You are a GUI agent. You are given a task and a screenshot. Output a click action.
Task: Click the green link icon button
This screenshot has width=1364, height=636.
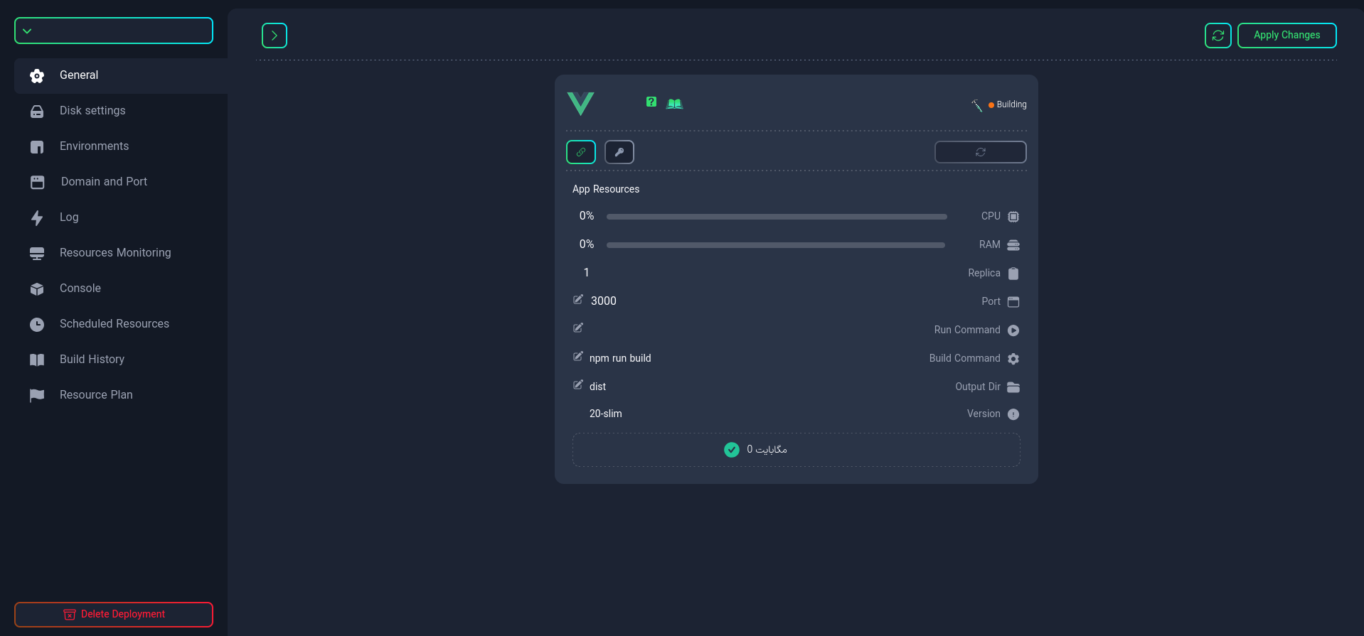tap(581, 152)
